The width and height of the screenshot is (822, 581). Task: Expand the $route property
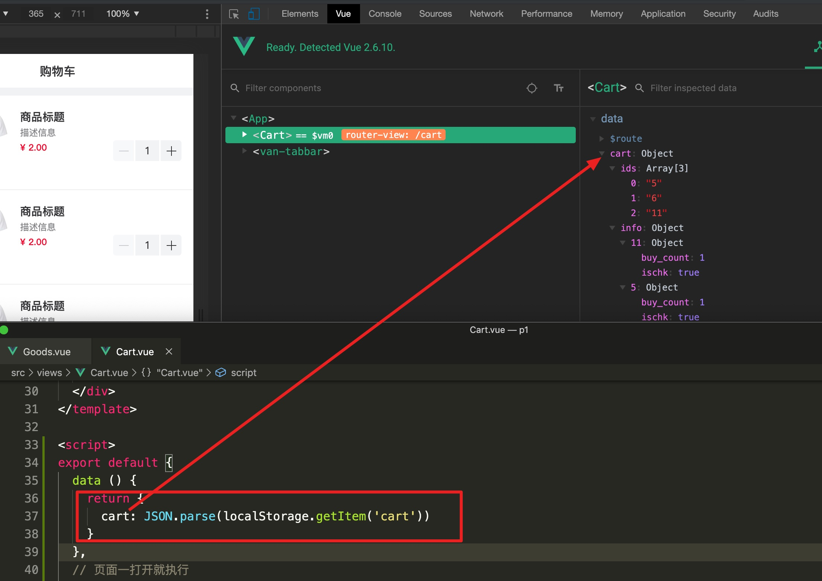(601, 138)
